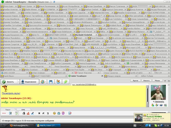Viewport: 171px width, 128px height.
Task: Click notification popup from Куаныш АБИШЕВ
Action: (x=152, y=117)
